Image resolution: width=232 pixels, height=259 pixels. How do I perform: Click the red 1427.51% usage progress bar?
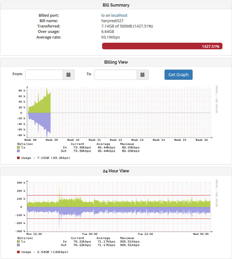point(162,46)
